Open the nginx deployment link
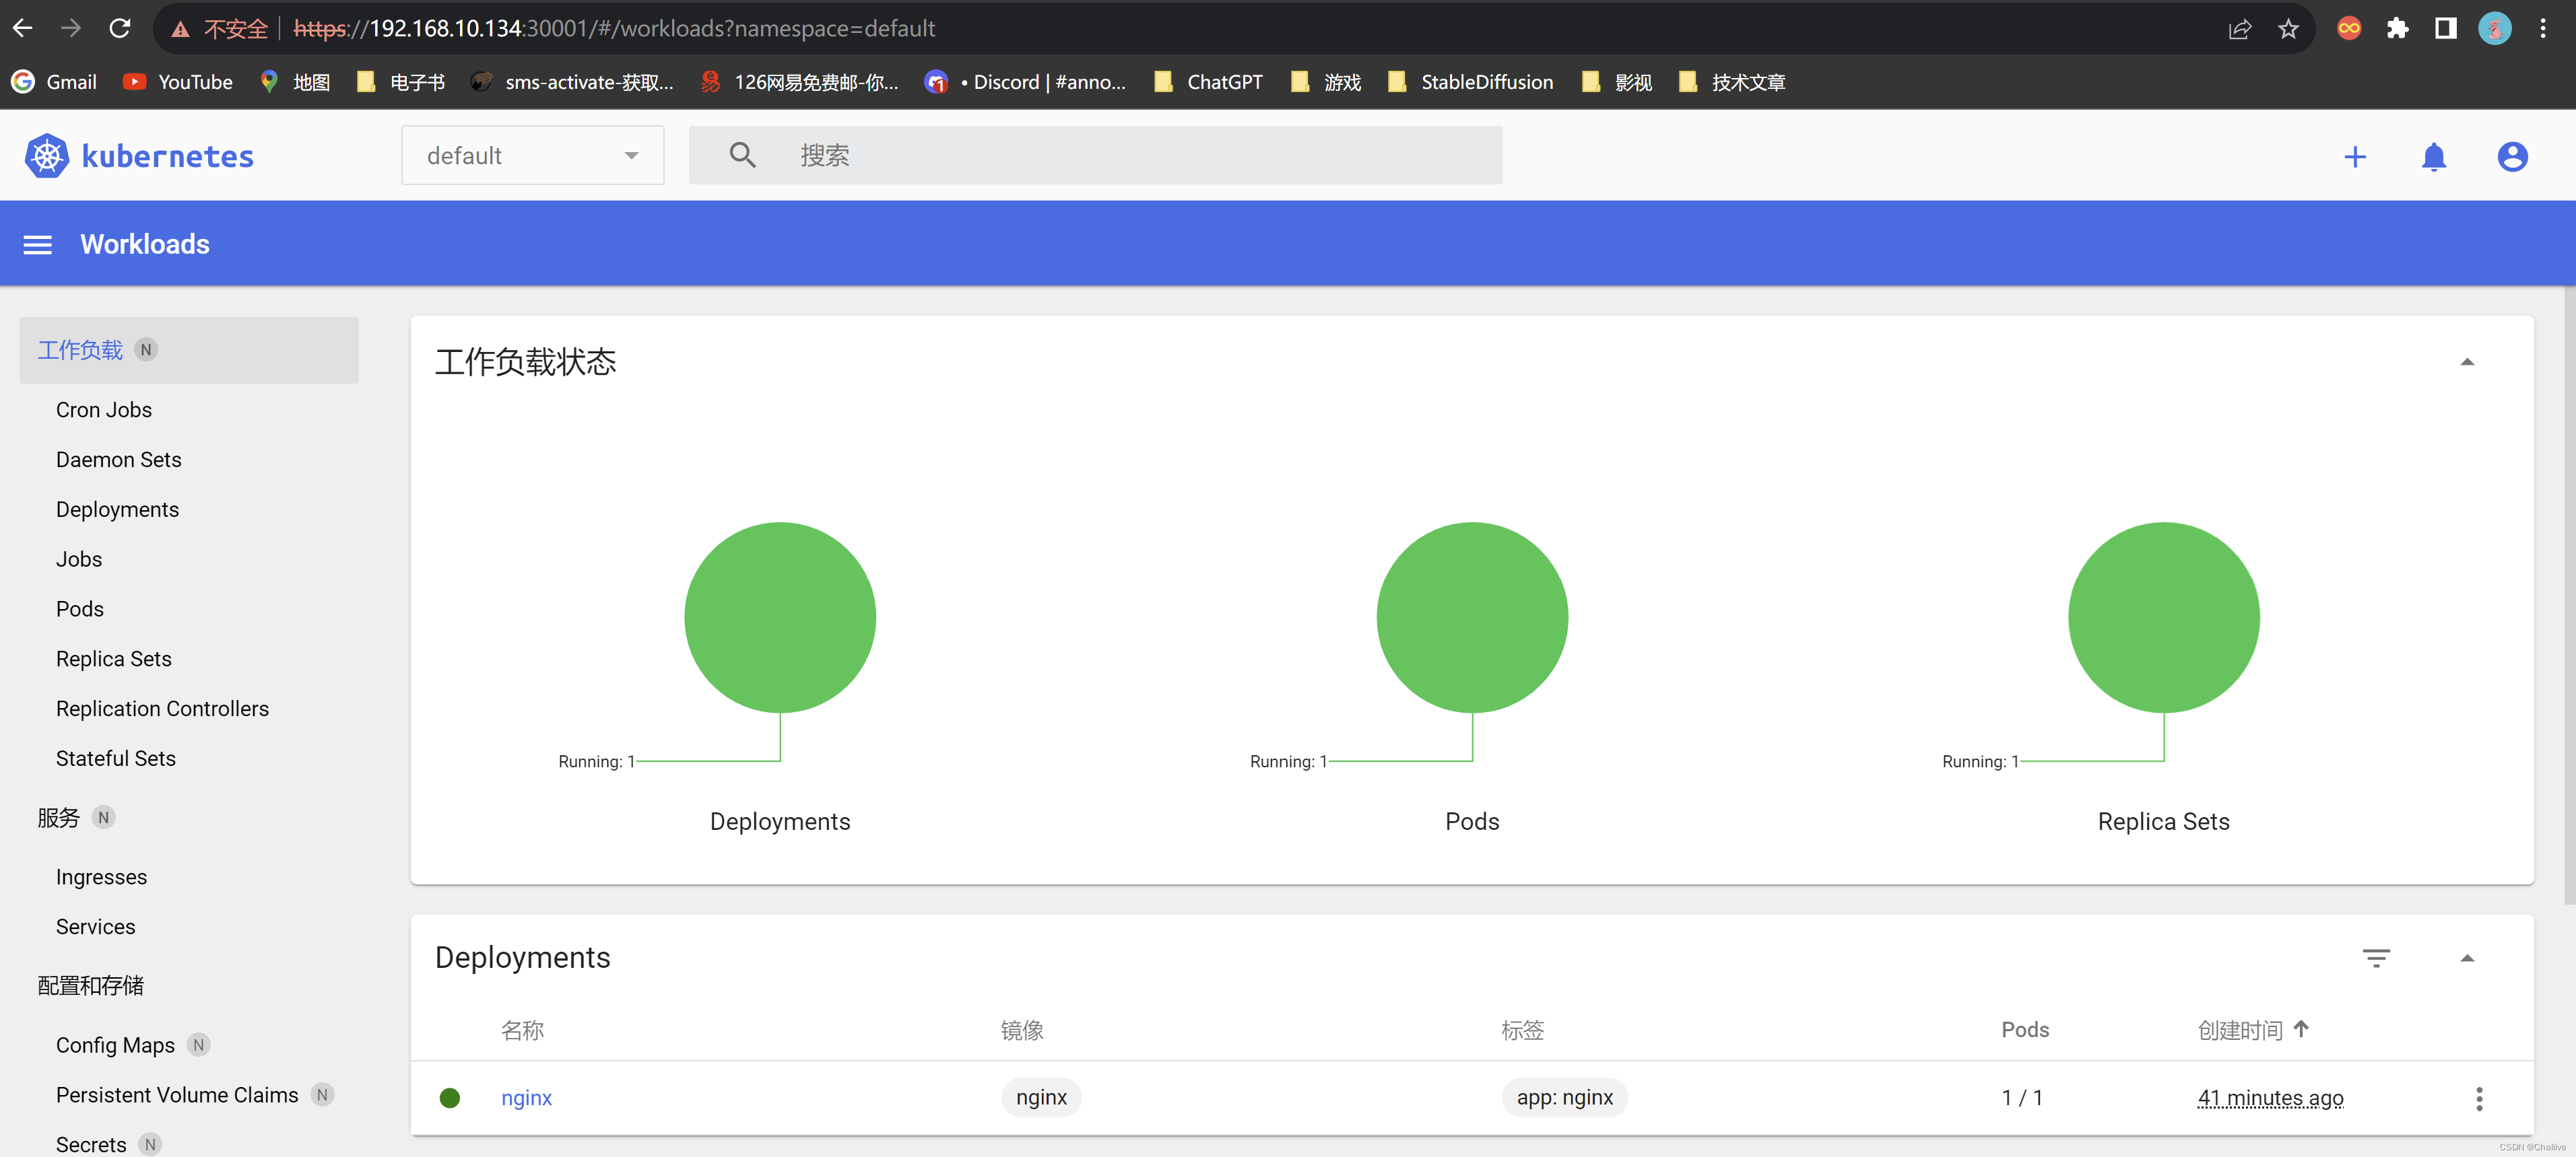The width and height of the screenshot is (2576, 1157). point(526,1097)
